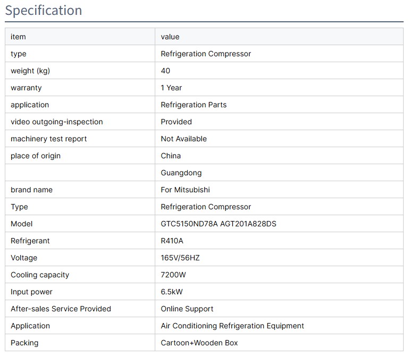Click 'Air Conditioning Refrigeration Equipment' value
The width and height of the screenshot is (410, 356).
click(232, 326)
